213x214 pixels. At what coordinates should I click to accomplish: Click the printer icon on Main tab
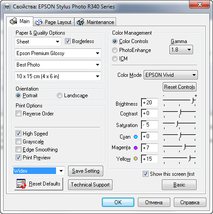coord(13,21)
